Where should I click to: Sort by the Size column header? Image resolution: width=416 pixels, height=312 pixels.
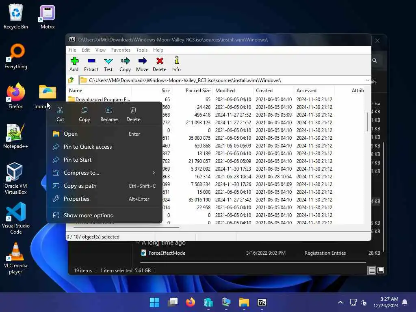click(x=152, y=91)
